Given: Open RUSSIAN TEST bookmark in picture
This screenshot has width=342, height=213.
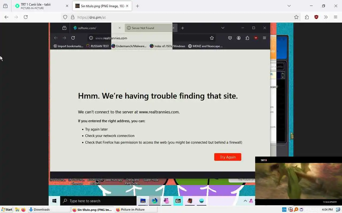Looking at the screenshot, I should click(98, 46).
